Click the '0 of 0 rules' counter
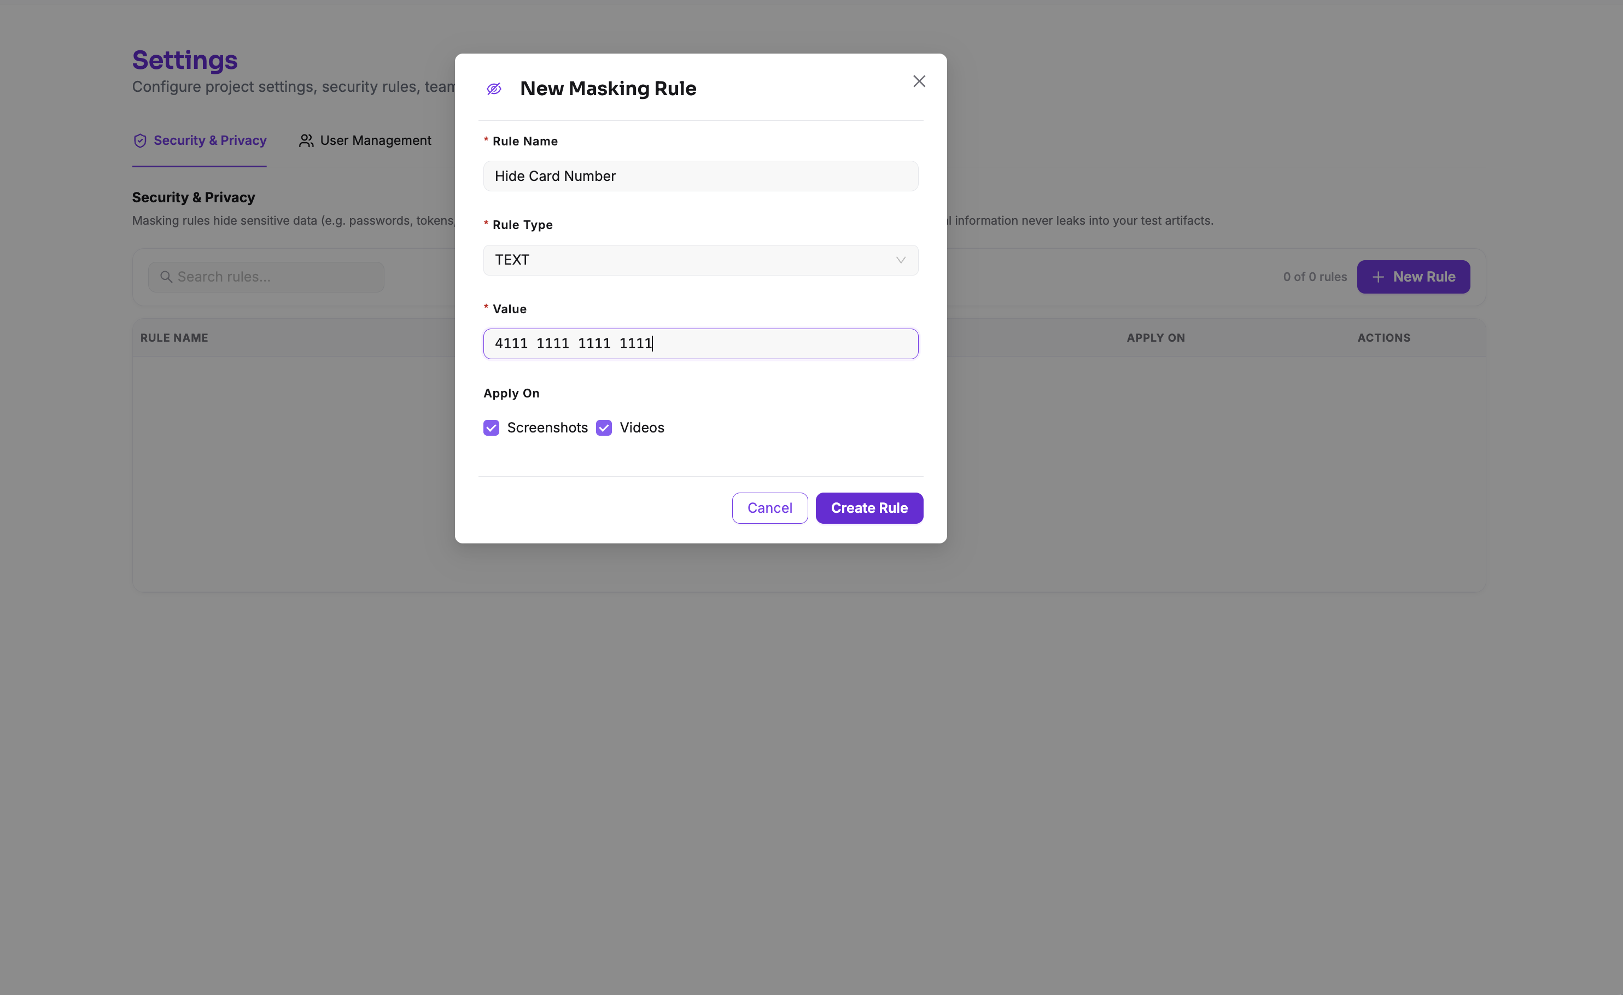The height and width of the screenshot is (995, 1623). pyautogui.click(x=1315, y=277)
